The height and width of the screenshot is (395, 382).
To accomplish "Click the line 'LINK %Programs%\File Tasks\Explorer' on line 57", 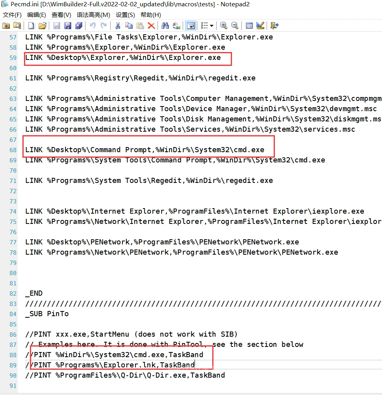I will (x=149, y=37).
